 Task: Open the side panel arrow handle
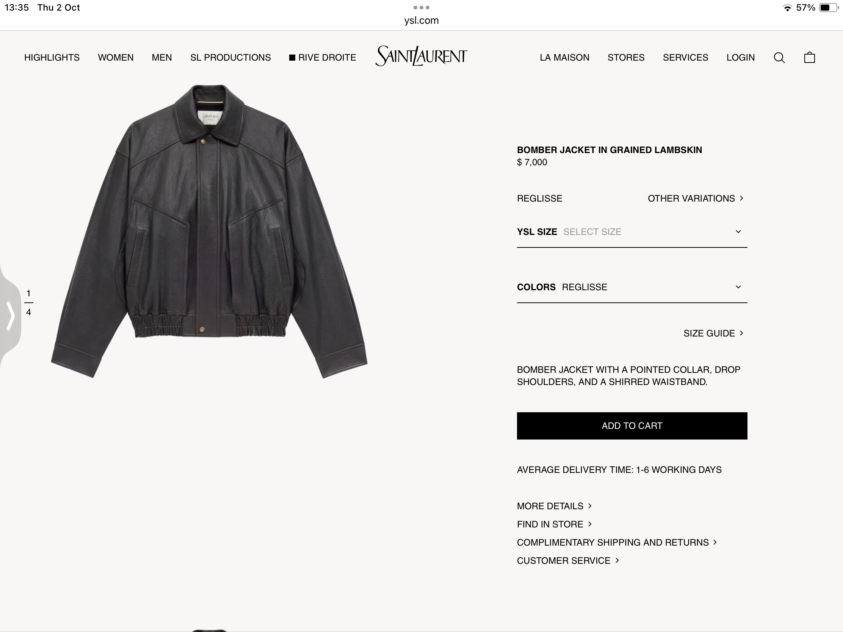[x=10, y=315]
